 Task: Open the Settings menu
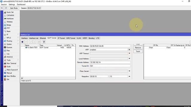(x=12, y=4)
